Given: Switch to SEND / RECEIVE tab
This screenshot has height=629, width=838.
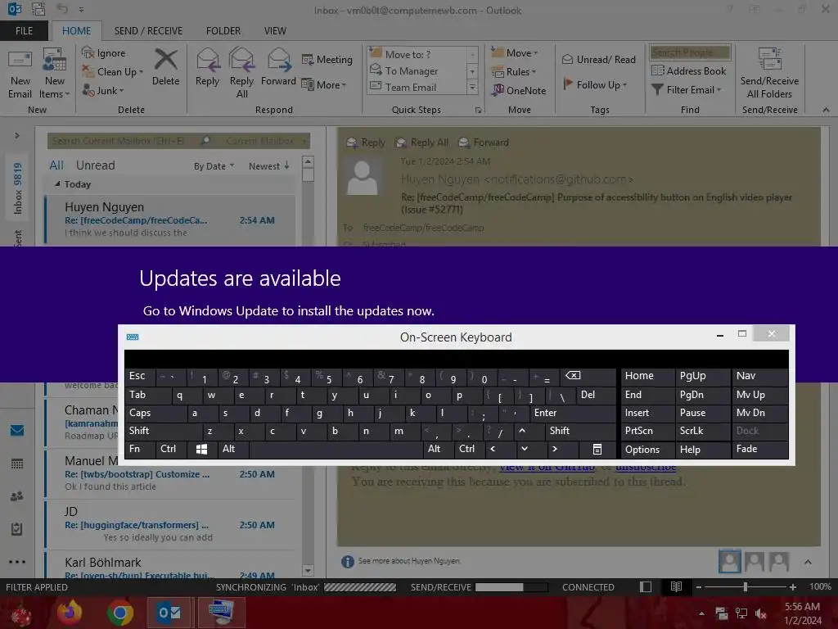Looking at the screenshot, I should click(x=148, y=31).
